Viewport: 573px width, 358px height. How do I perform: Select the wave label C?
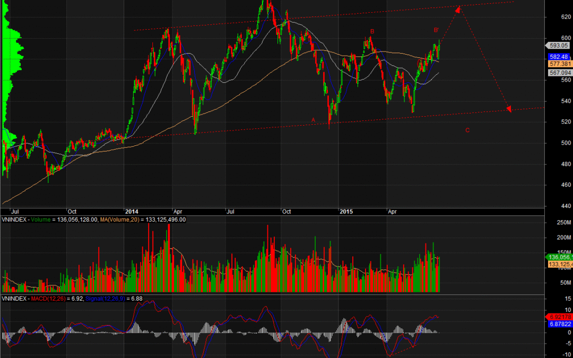[x=467, y=130]
